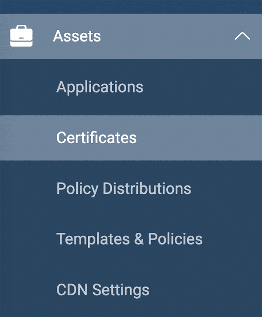Choose Applications under Assets
Viewport: 262px width, 317px height.
pos(100,87)
